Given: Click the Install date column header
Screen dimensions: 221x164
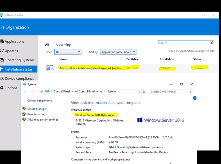Looking at the screenshot, I should click(167, 59).
